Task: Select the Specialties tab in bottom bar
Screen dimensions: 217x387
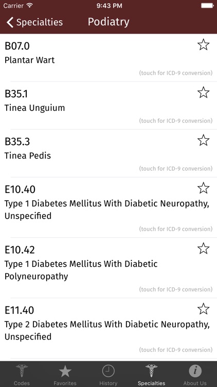Action: coord(152,375)
